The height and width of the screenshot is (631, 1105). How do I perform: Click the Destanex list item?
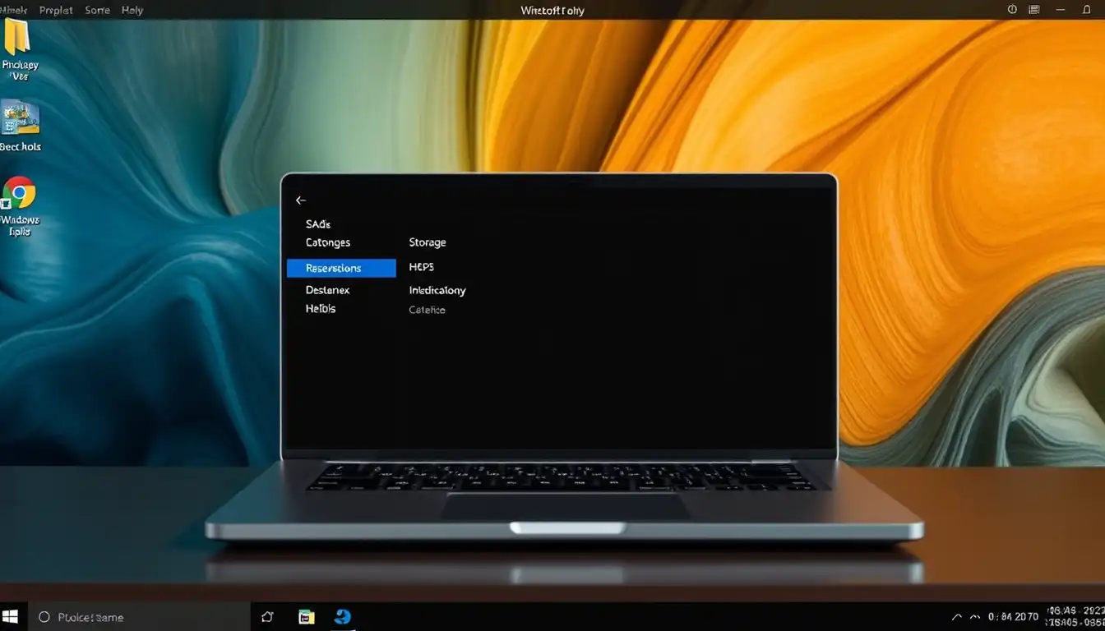(x=327, y=290)
